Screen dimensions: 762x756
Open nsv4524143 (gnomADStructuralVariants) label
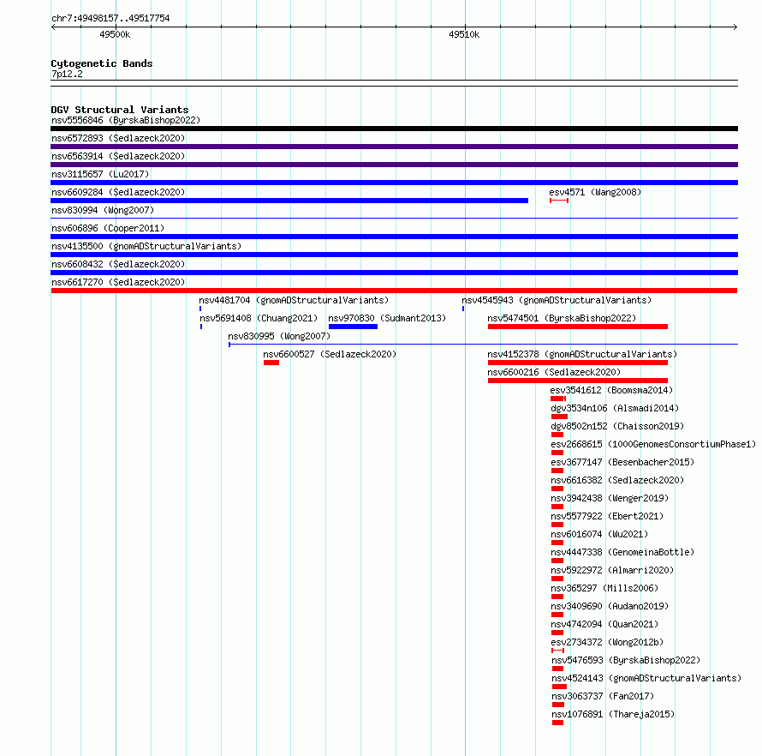coord(646,678)
